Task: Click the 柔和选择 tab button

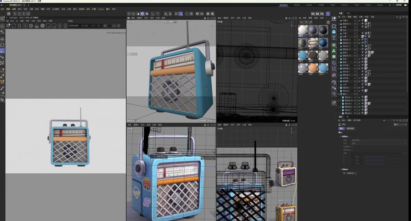Action: pyautogui.click(x=350, y=129)
